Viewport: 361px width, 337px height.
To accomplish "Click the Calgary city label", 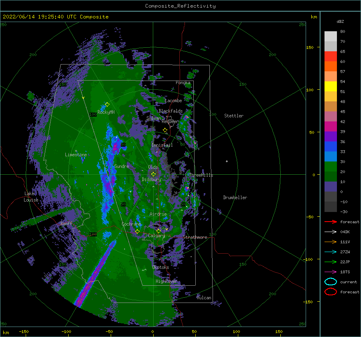I will pos(156,236).
